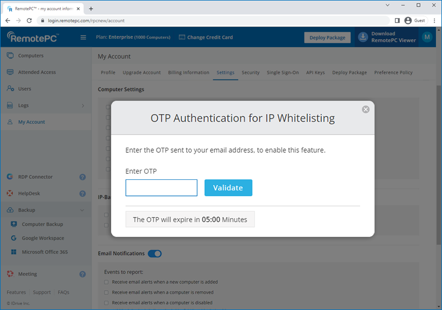The height and width of the screenshot is (310, 442).
Task: Close the OTP Authentication dialog
Action: pyautogui.click(x=365, y=110)
